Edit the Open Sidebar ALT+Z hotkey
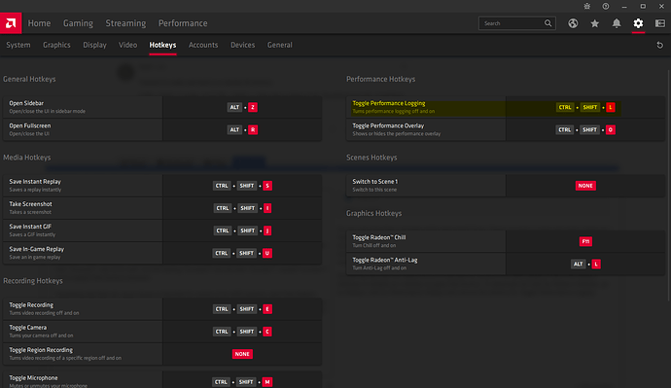 pyautogui.click(x=242, y=107)
